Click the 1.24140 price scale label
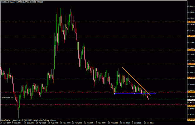Viewport: 195px width, 125px height. point(191,24)
